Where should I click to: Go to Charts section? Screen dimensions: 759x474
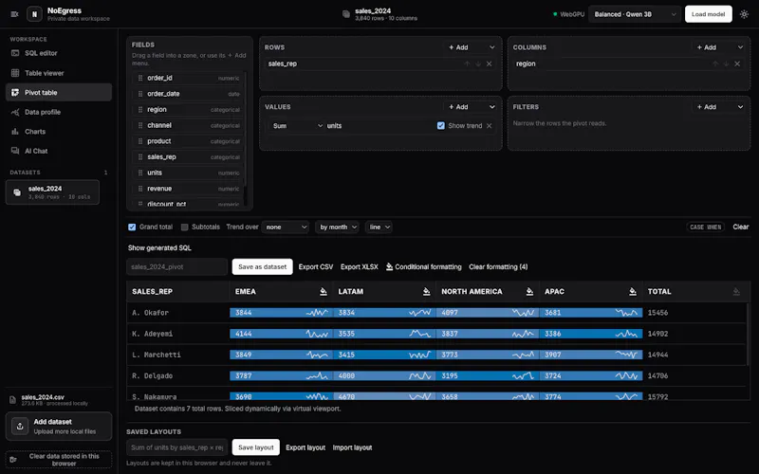pyautogui.click(x=59, y=132)
